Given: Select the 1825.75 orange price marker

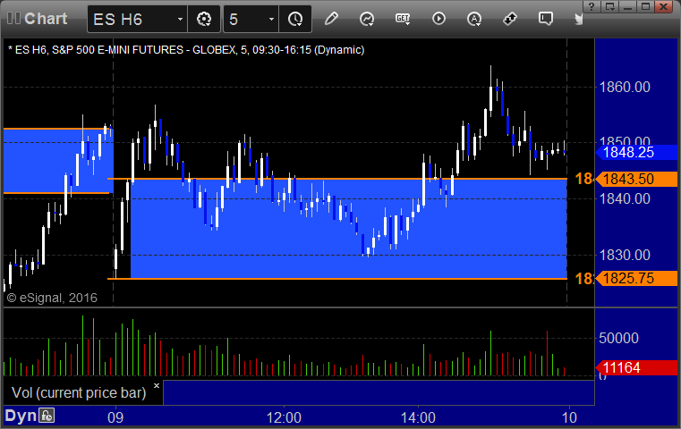Looking at the screenshot, I should pyautogui.click(x=636, y=278).
